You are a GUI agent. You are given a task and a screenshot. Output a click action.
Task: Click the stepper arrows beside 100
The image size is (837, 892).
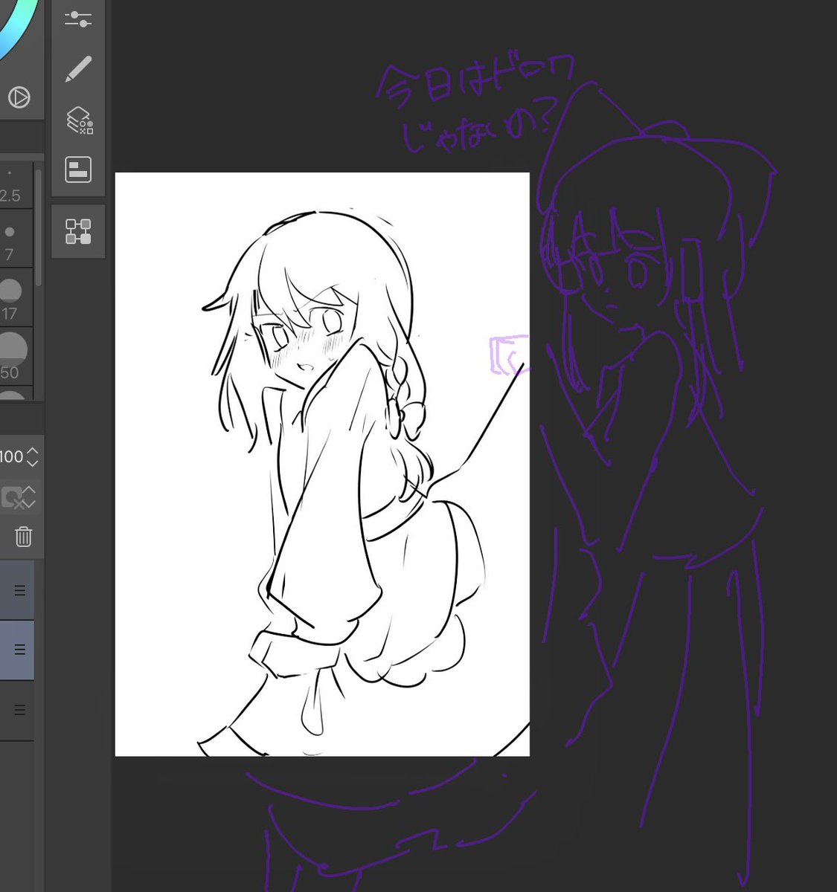(x=32, y=456)
